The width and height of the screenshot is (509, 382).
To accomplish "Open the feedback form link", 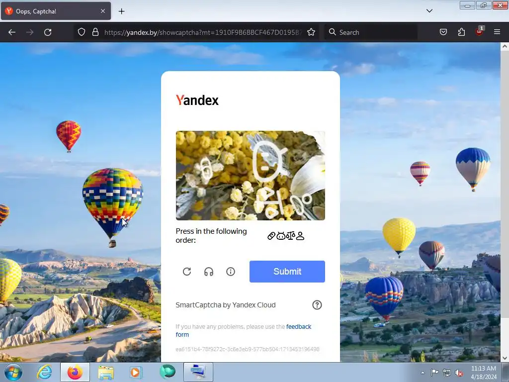I will pos(244,330).
